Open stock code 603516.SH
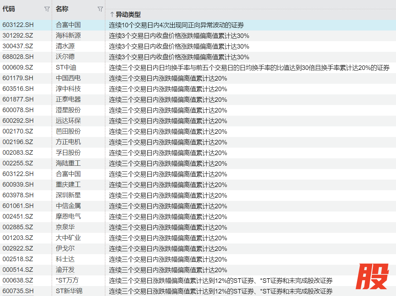Image resolution: width=396 pixels, height=296 pixels. pyautogui.click(x=18, y=89)
